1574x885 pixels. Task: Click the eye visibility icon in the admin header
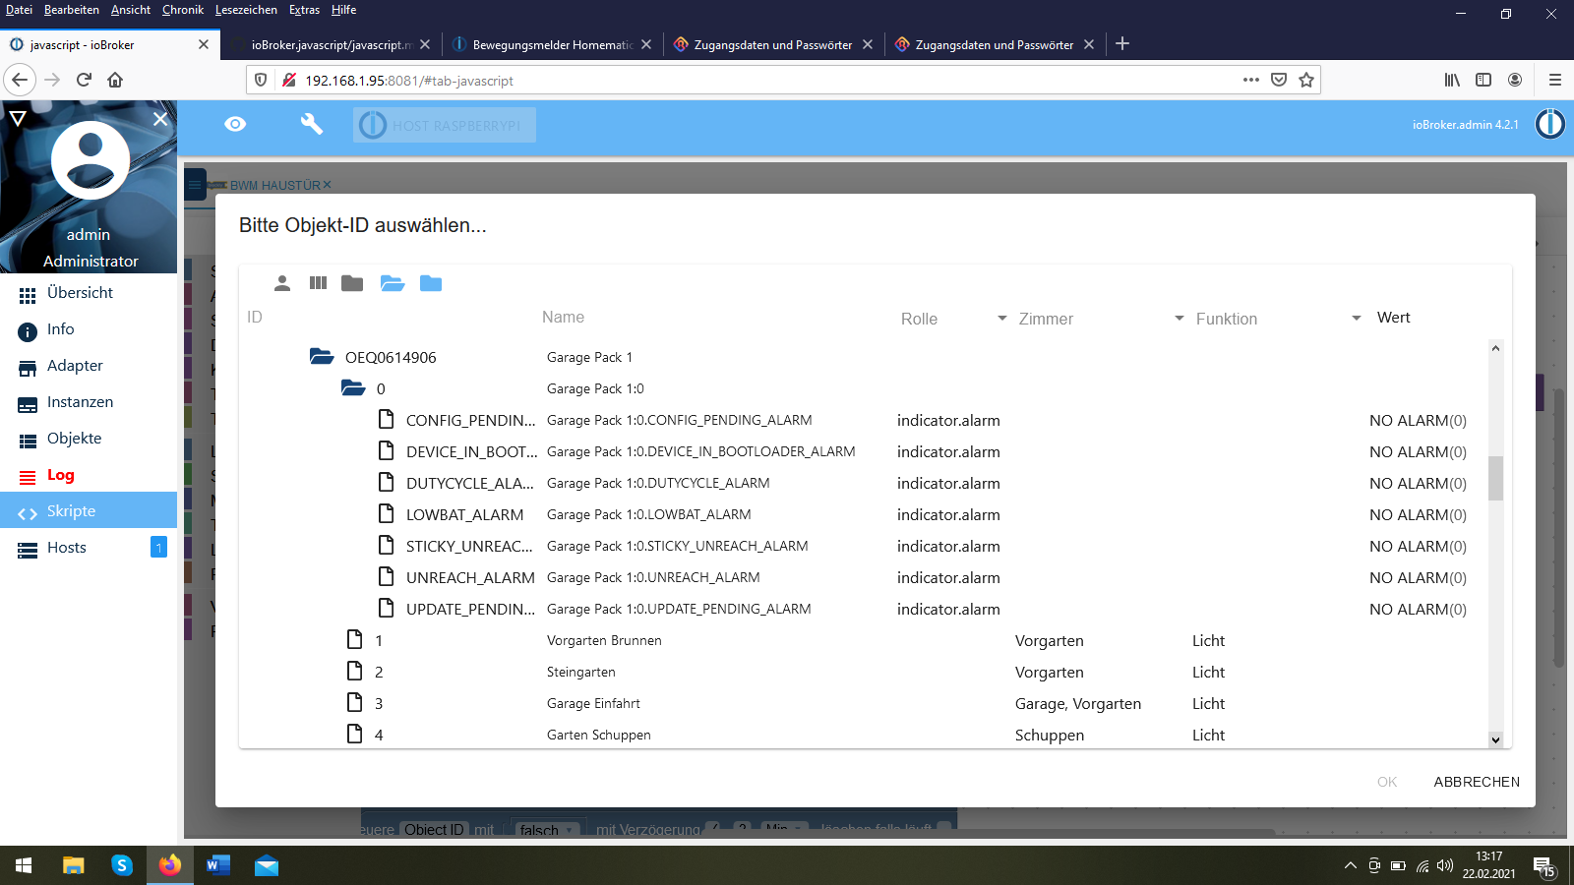coord(235,124)
